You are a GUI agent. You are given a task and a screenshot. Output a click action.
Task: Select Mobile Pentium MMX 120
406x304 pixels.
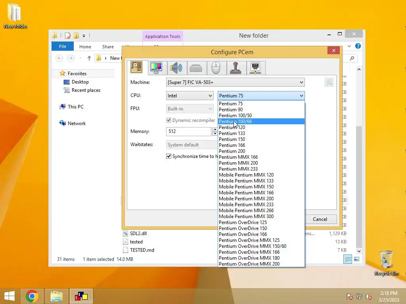coord(261,175)
